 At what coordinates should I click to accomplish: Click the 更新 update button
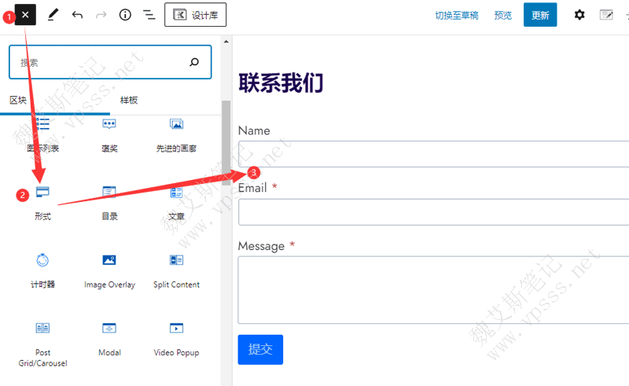pos(540,15)
